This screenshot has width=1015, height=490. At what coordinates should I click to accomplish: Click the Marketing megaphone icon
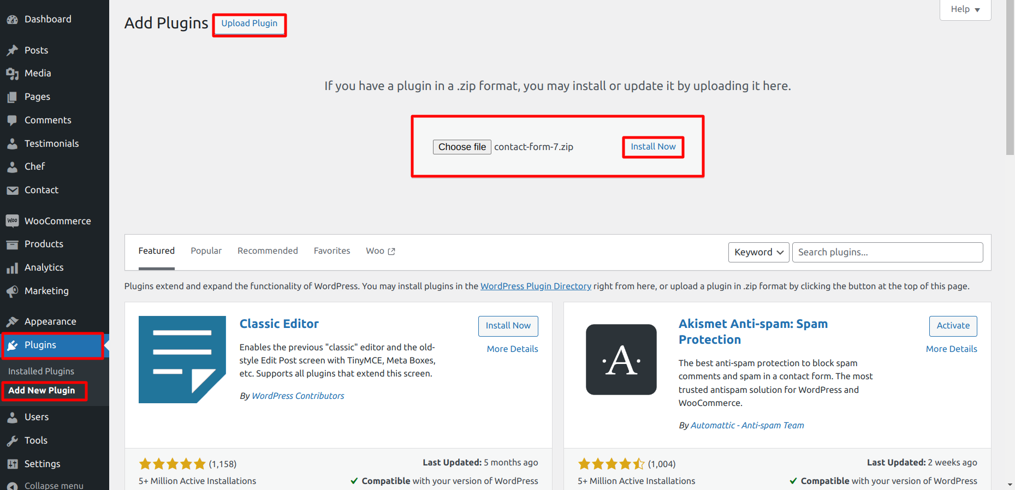tap(12, 291)
